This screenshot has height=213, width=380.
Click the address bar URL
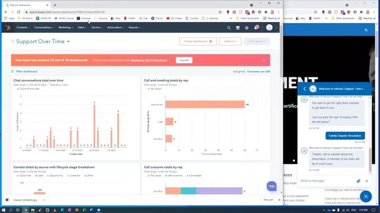67,12
